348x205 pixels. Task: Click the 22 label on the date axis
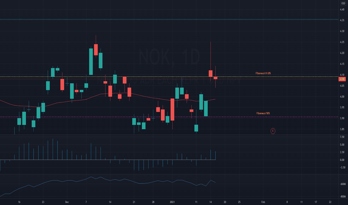coord(330,202)
